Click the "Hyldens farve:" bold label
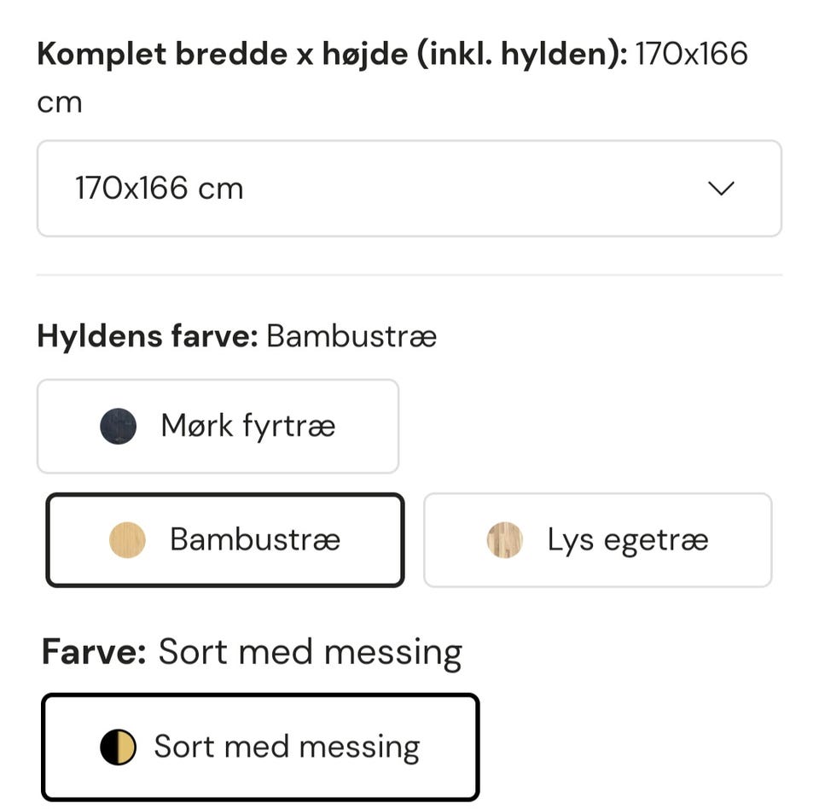This screenshot has width=819, height=809. point(147,336)
